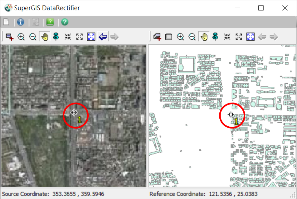Screen dimensions: 297x199
Task: Select the pushpin tool in reference toolbar
Action: pyautogui.click(x=215, y=37)
